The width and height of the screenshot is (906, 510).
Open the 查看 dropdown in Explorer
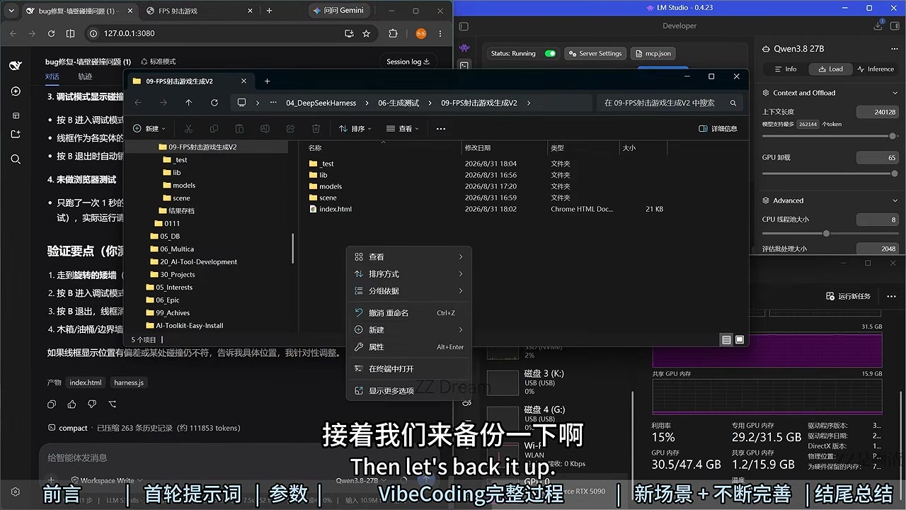tap(403, 129)
